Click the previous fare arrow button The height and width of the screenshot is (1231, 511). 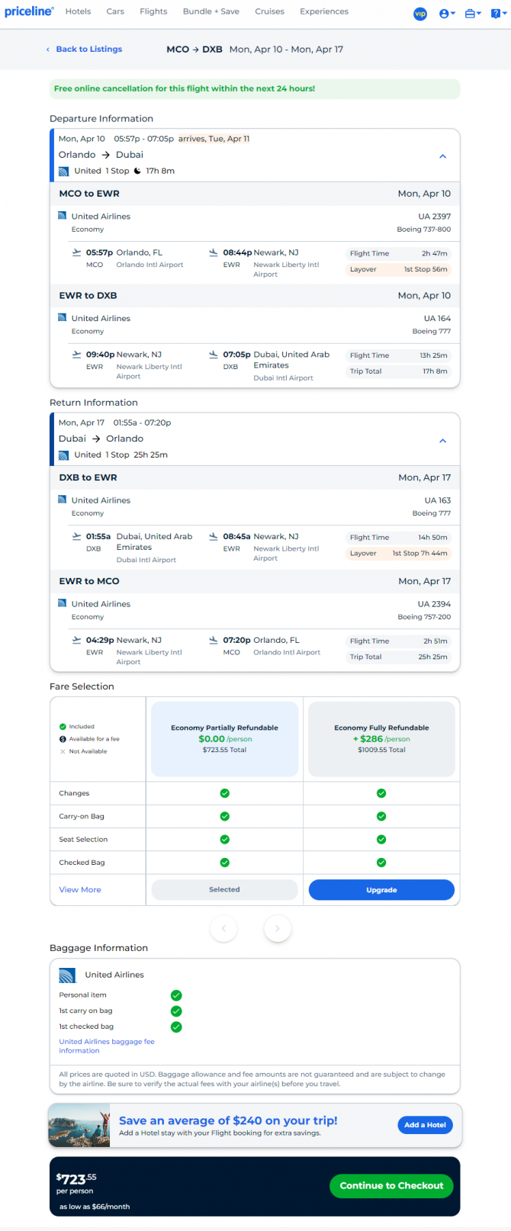click(223, 928)
